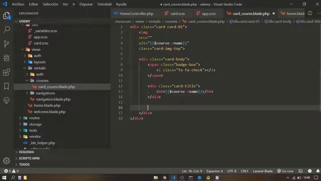Open navigation.blade.php file
This screenshot has height=181, width=321.
click(53, 99)
